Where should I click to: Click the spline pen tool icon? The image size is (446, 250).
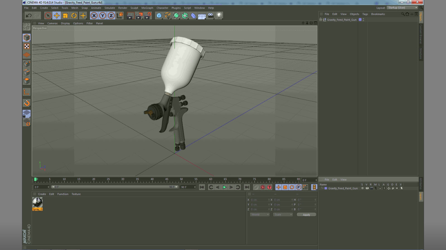point(168,16)
